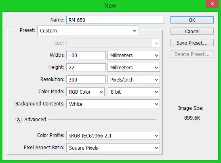Click the Name field containing RM 650
This screenshot has height=163, width=221.
tap(115, 20)
